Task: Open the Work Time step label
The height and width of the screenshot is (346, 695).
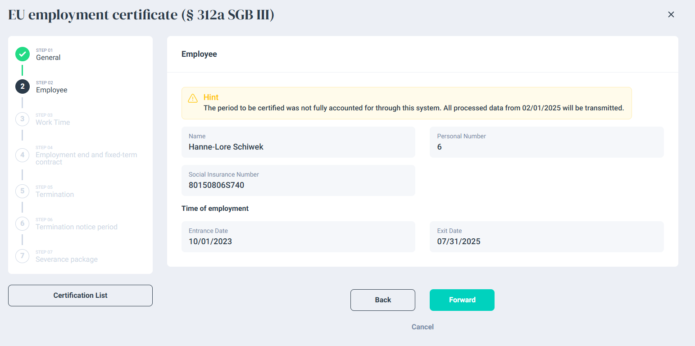Action: (53, 123)
